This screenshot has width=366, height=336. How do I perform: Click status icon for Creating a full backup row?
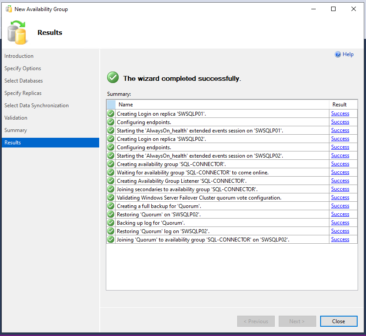point(111,206)
